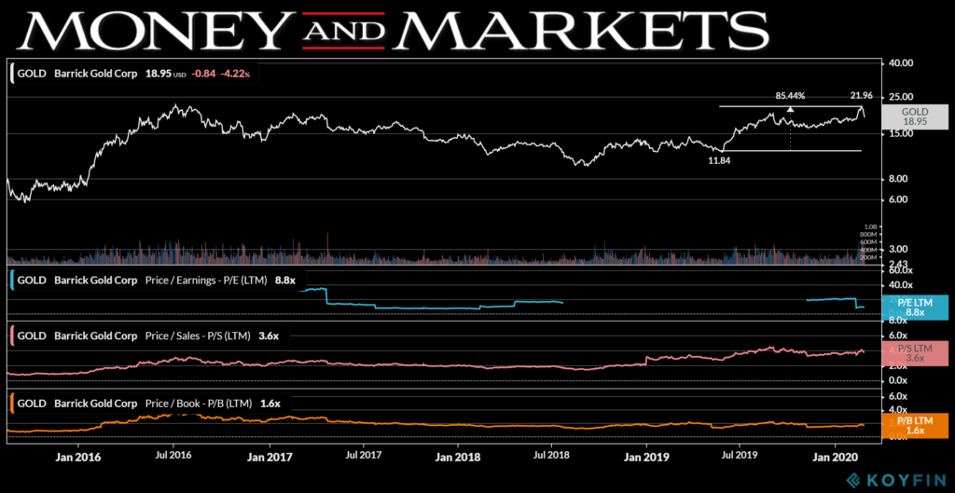Click the blue color marker of P/E legend
The height and width of the screenshot is (493, 955).
(11, 281)
